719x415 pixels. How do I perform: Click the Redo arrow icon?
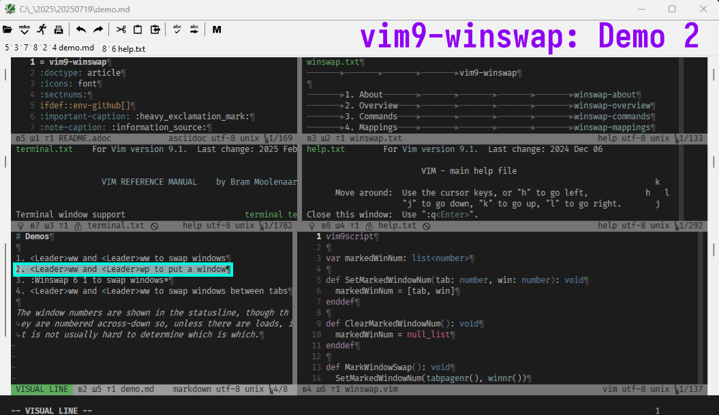coord(98,30)
